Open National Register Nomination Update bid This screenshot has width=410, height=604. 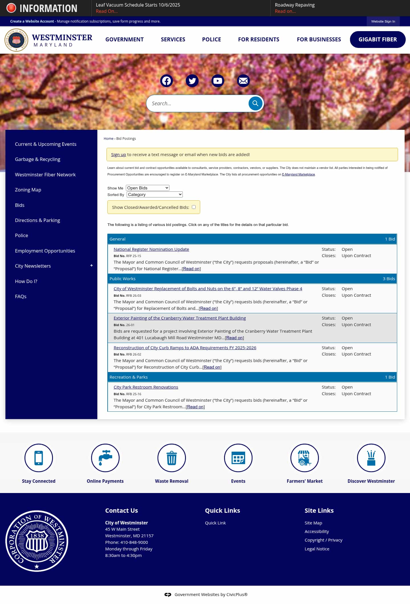click(x=151, y=249)
